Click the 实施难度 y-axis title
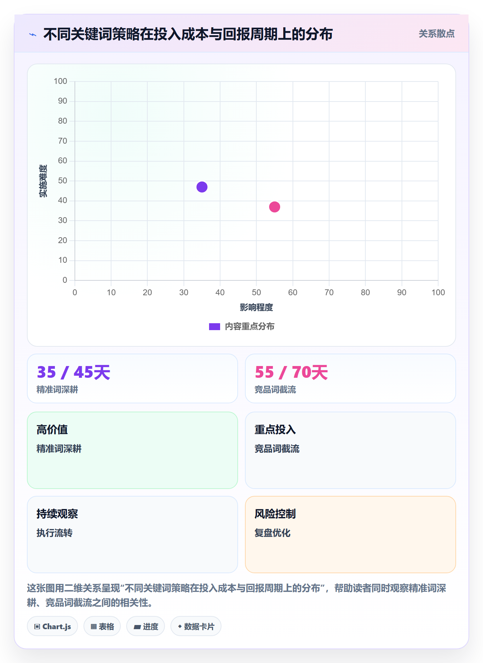 coord(43,181)
